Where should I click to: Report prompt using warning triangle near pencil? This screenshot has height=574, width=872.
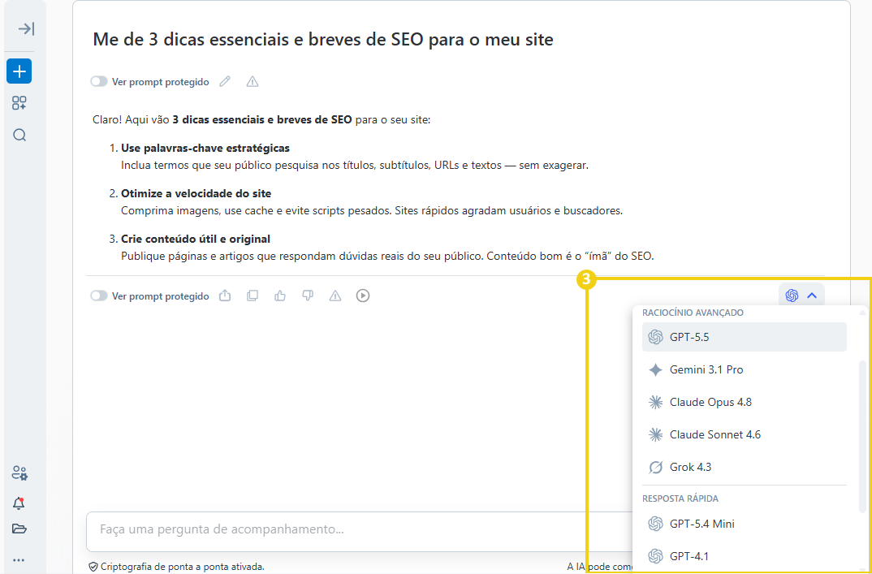253,82
